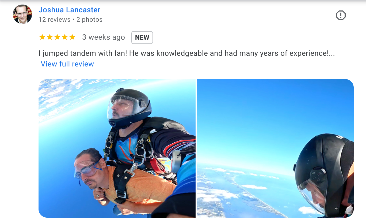Click the third yellow rating star
The height and width of the screenshot is (223, 366).
tap(57, 37)
